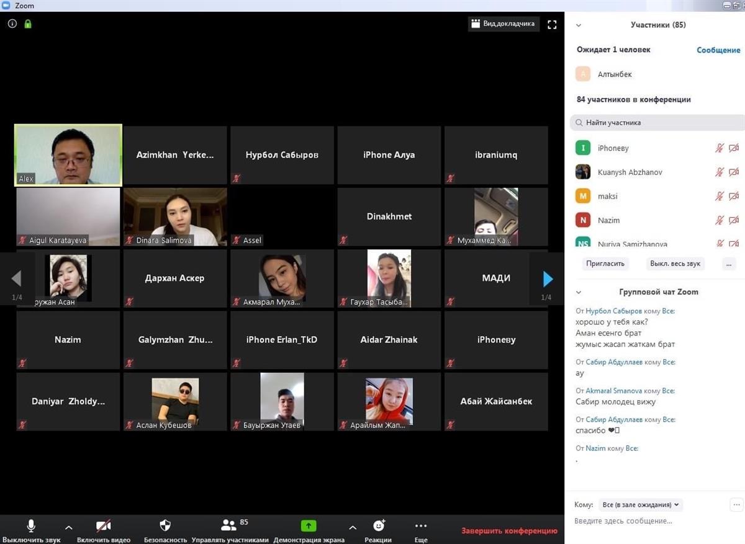Open the Security shield options

pyautogui.click(x=165, y=530)
